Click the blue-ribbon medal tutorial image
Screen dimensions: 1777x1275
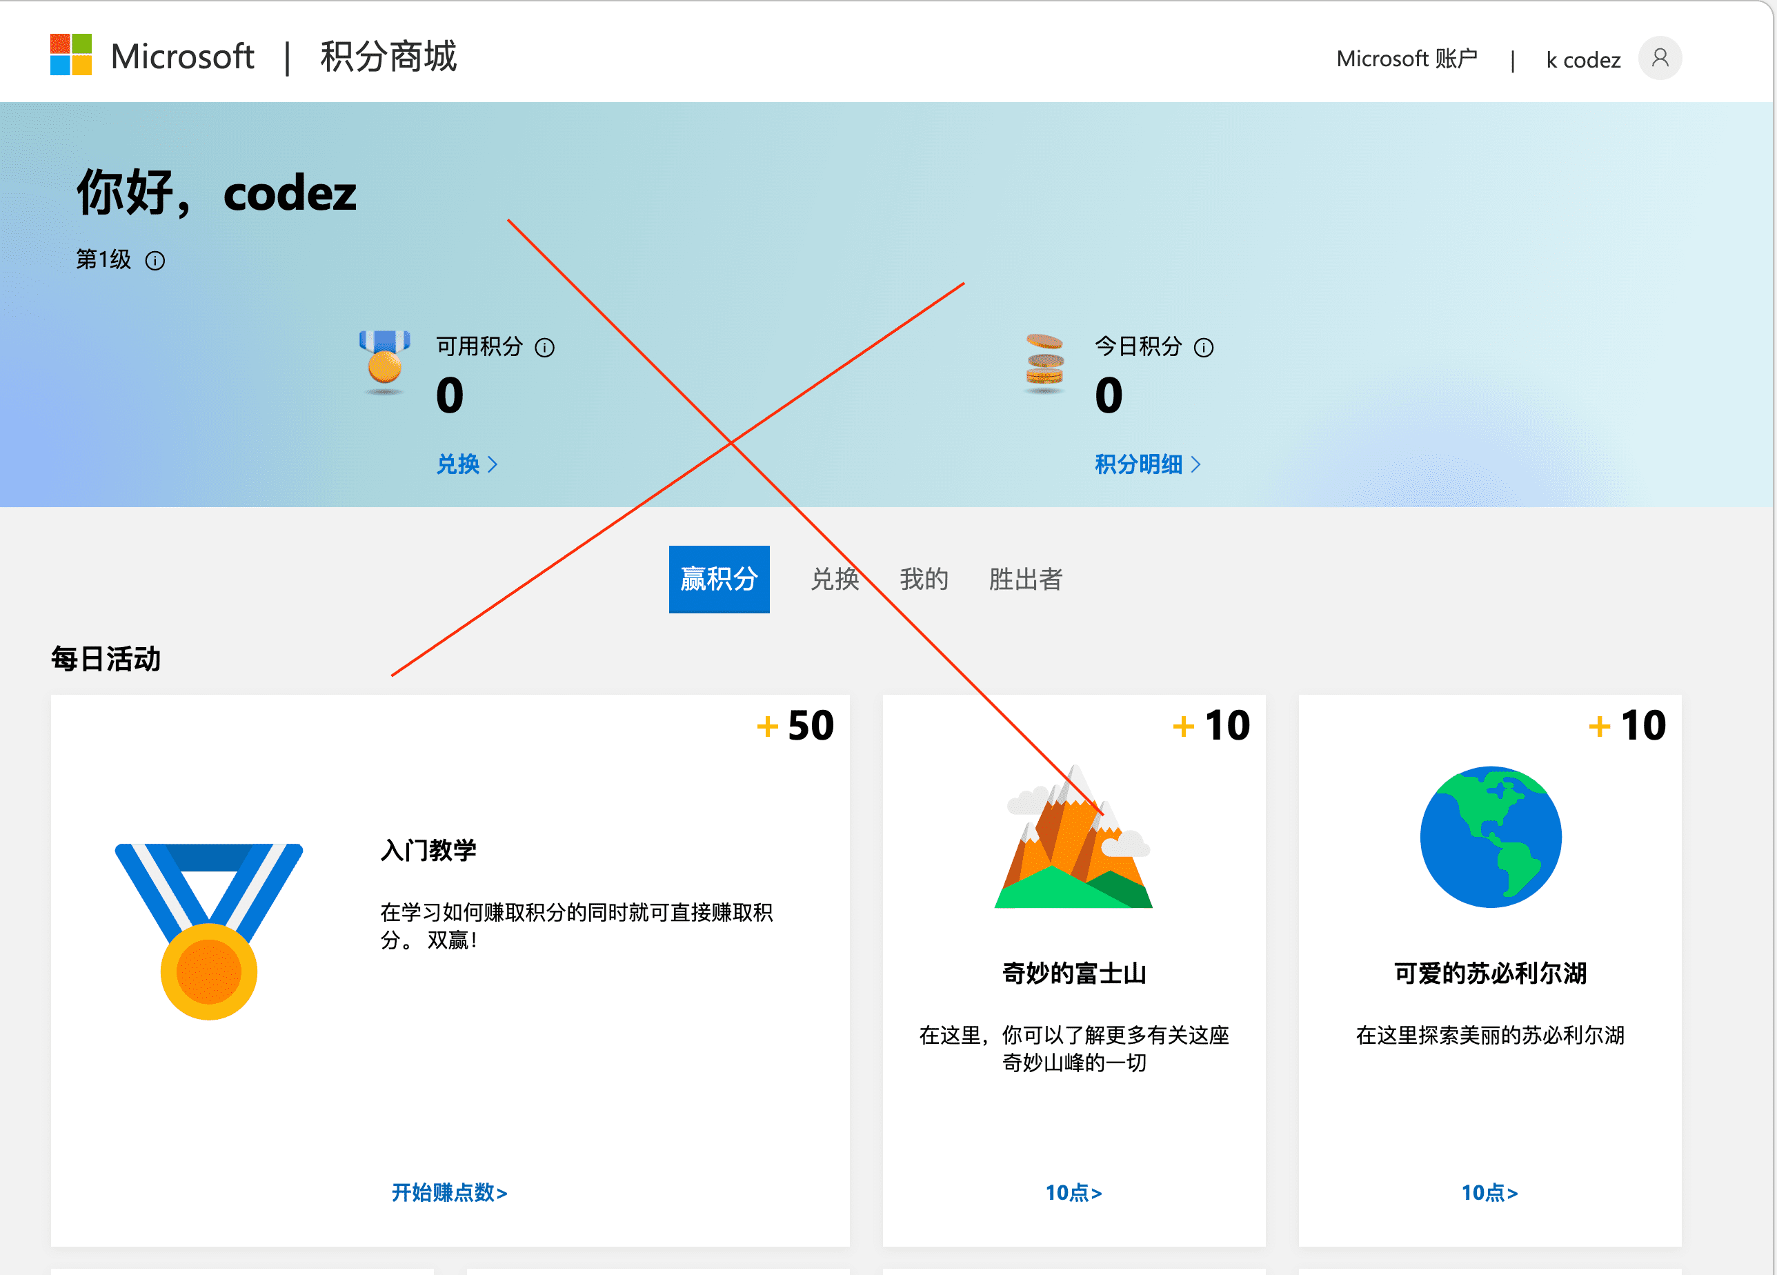[x=208, y=930]
